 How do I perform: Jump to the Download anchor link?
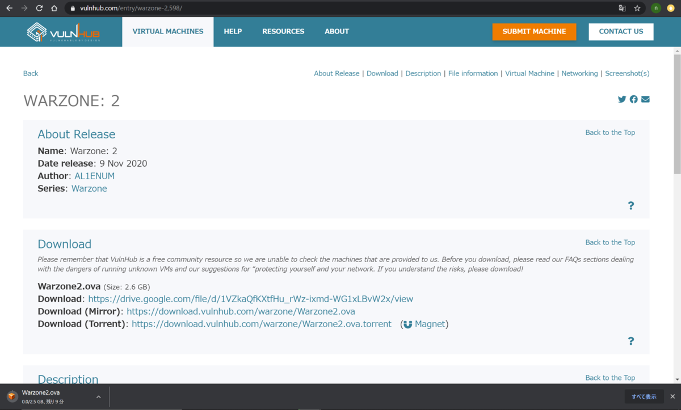[382, 73]
